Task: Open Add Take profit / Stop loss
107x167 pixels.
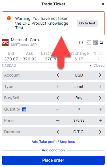Action: coord(53,142)
